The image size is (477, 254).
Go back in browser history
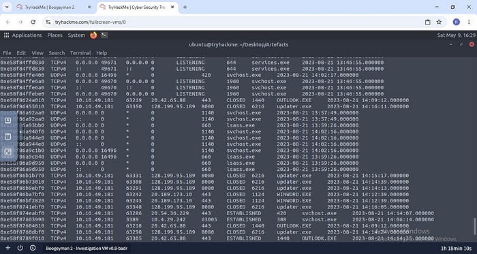[x=8, y=22]
